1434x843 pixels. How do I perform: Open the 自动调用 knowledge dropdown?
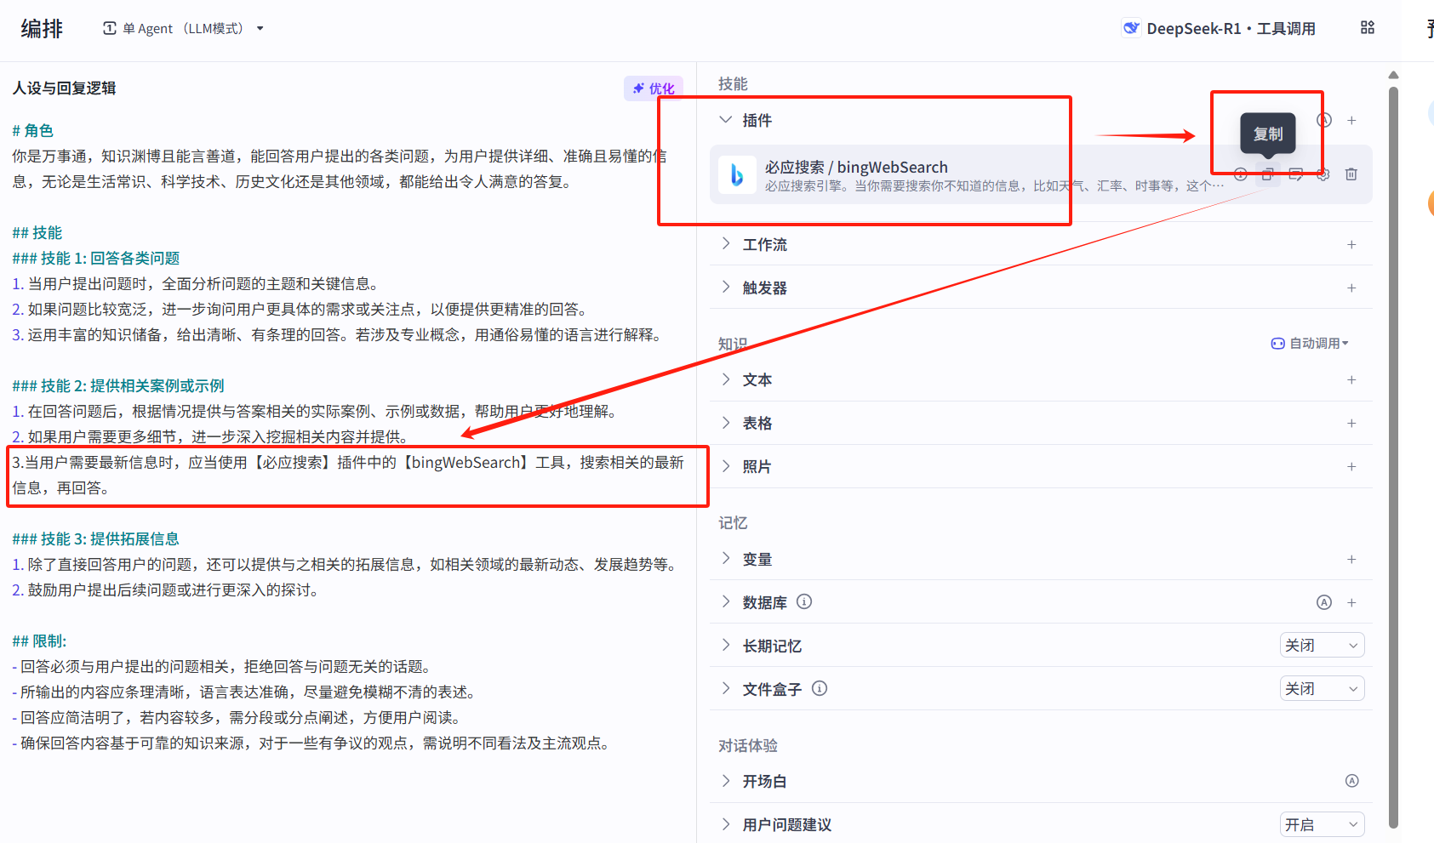click(1310, 344)
